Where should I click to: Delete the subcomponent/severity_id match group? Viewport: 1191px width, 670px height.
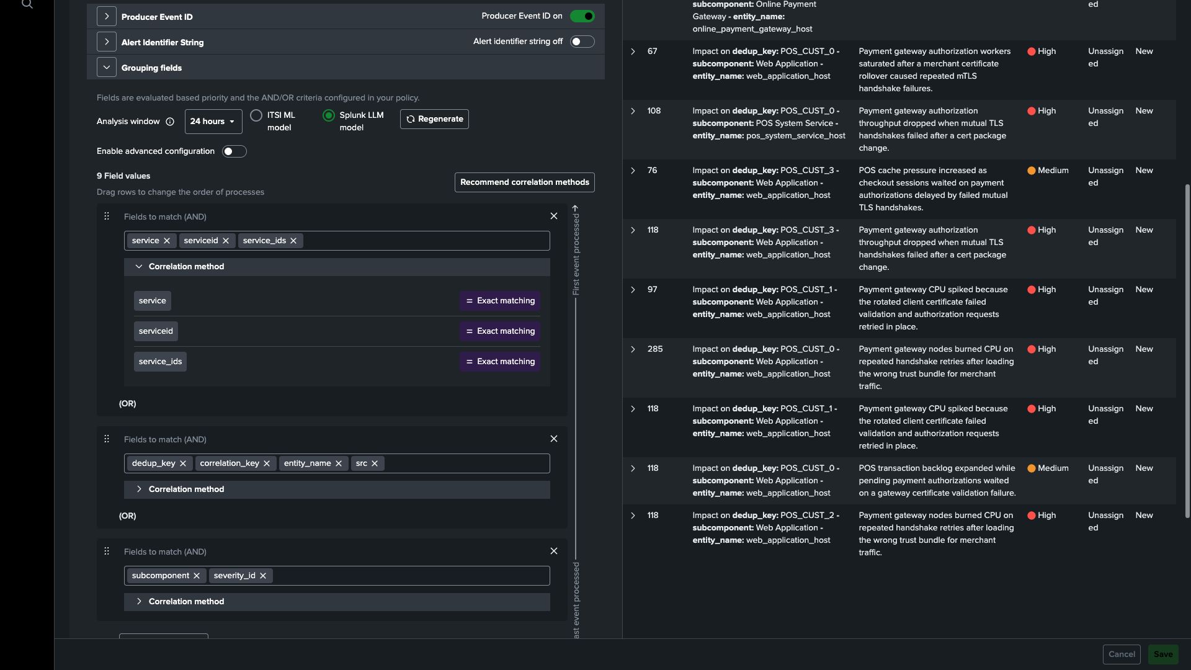tap(554, 551)
